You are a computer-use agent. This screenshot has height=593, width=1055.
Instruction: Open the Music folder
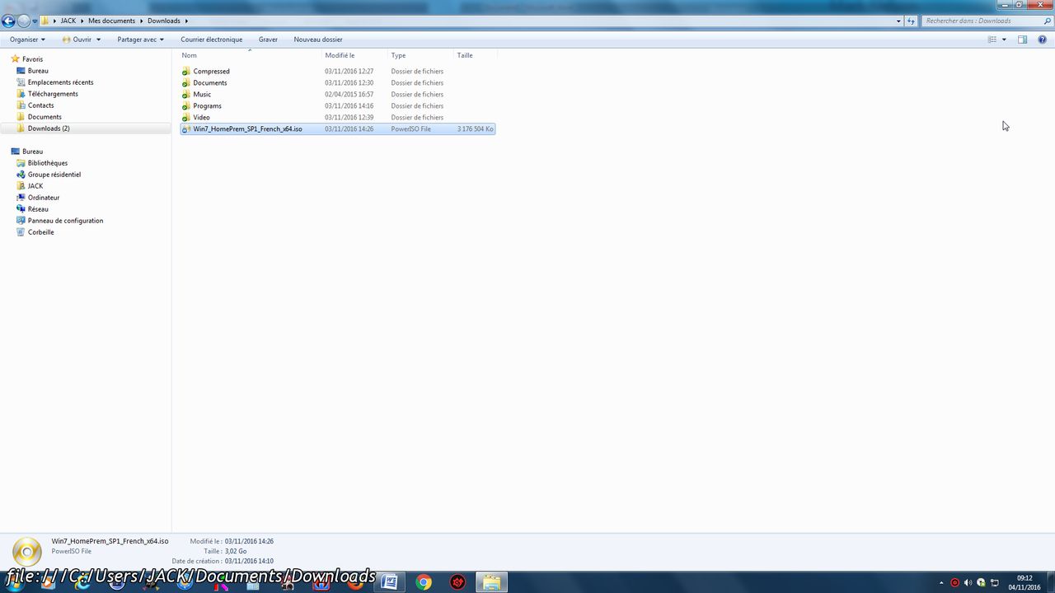[202, 94]
